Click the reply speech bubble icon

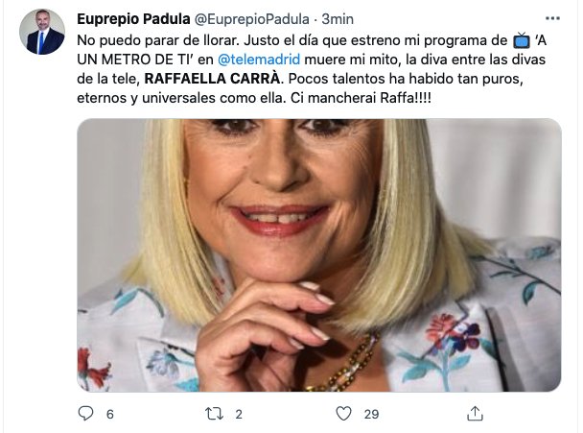(86, 413)
